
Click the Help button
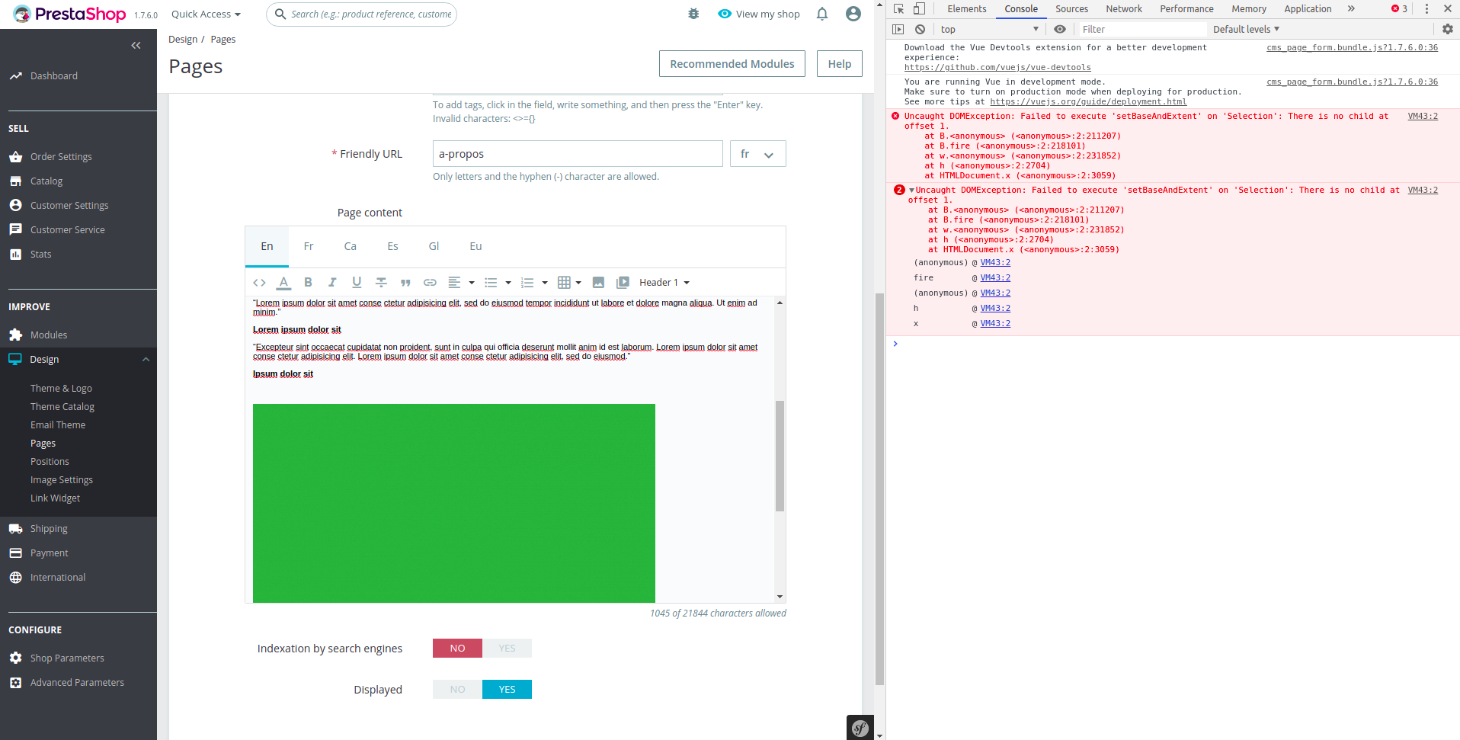pyautogui.click(x=840, y=64)
